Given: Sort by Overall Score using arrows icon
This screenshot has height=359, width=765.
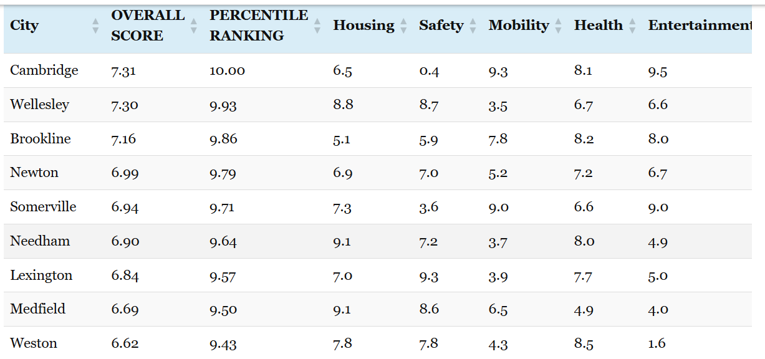Looking at the screenshot, I should (x=193, y=26).
